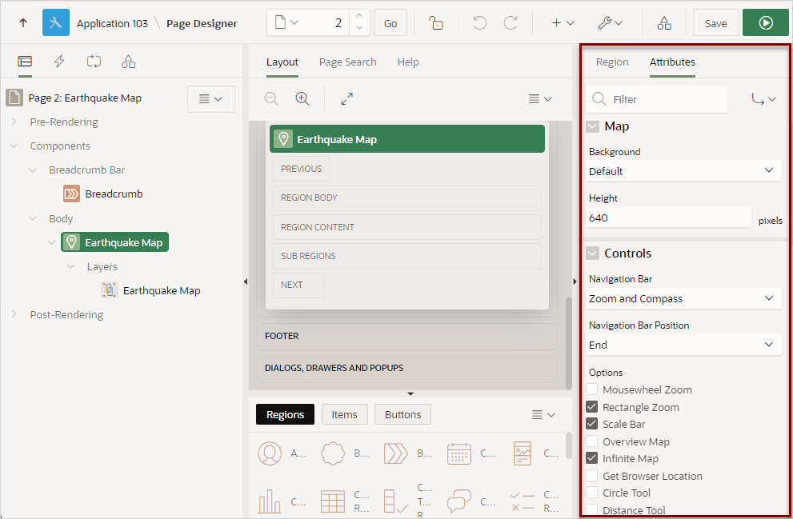Select the Page Shared Components tab icon
This screenshot has height=519, width=793.
[x=128, y=62]
